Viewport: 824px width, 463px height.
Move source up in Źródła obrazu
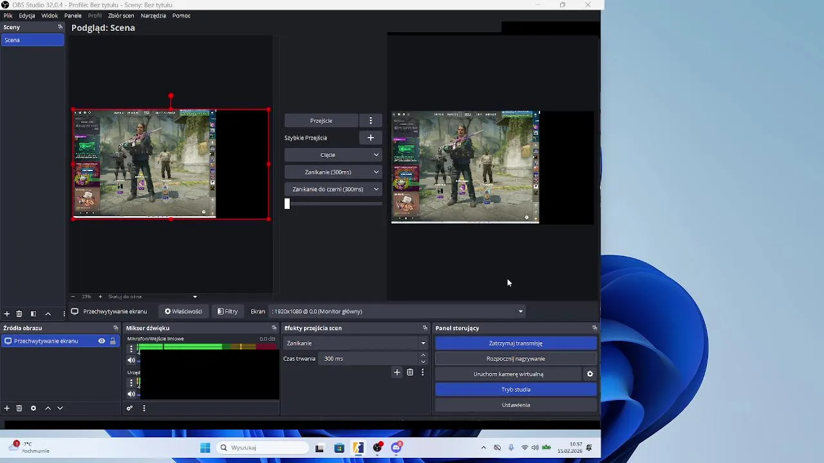click(x=48, y=408)
